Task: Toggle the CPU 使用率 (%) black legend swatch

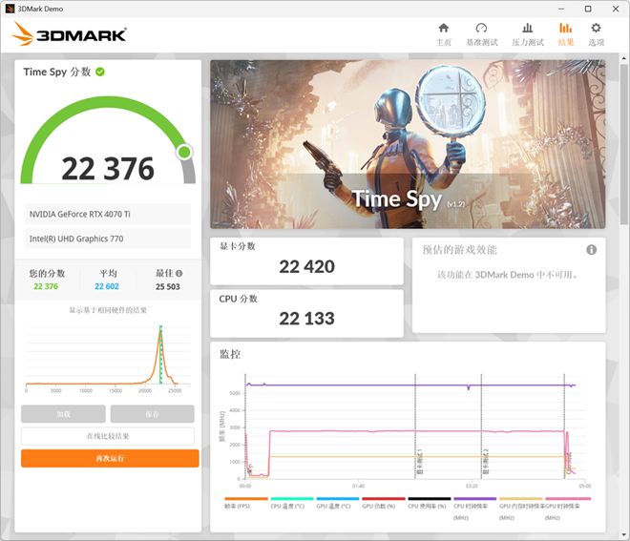Action: [429, 498]
